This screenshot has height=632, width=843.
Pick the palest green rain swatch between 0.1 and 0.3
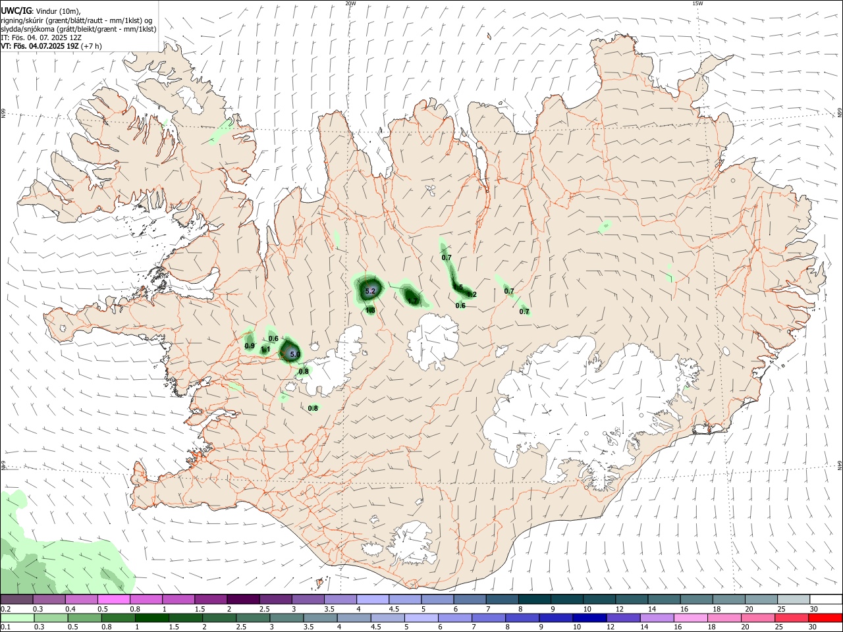pyautogui.click(x=16, y=618)
